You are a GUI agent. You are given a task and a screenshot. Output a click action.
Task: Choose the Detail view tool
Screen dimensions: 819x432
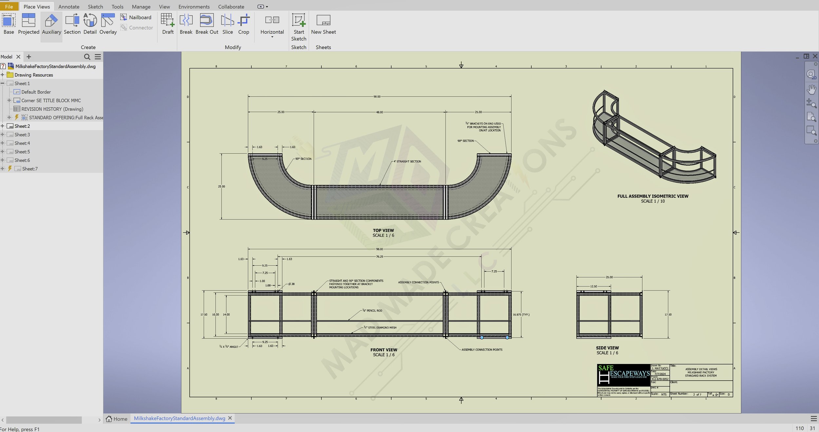point(90,24)
